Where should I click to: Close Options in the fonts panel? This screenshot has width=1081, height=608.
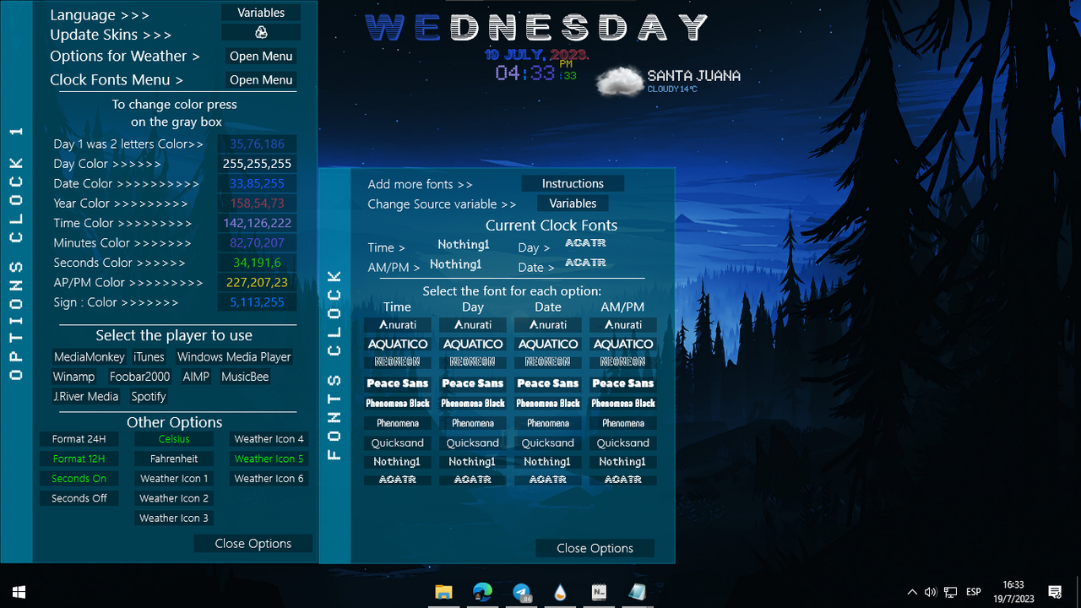coord(595,548)
